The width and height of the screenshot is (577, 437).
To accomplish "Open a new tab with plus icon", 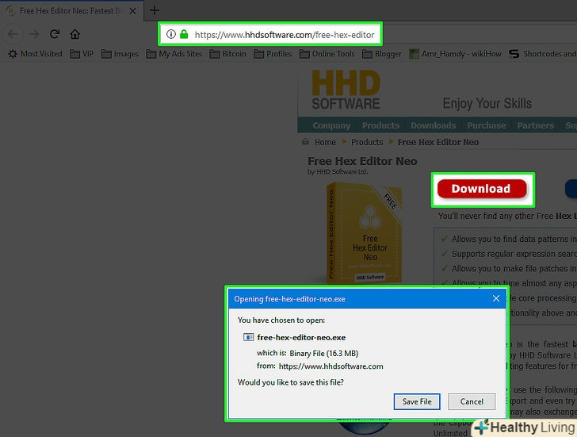I will pyautogui.click(x=155, y=10).
